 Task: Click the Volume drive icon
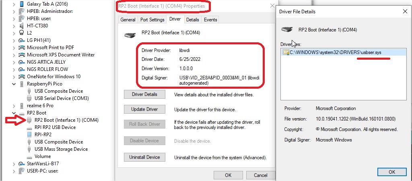coord(30,156)
